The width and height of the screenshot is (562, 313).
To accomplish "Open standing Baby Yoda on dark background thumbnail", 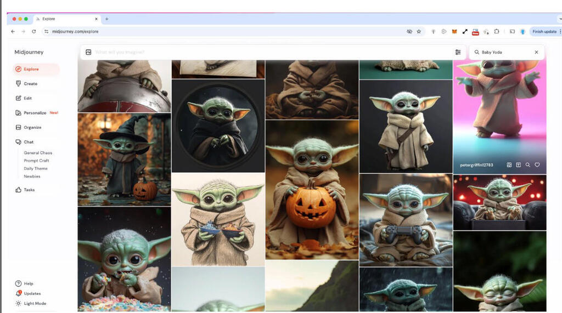I will pos(406,127).
